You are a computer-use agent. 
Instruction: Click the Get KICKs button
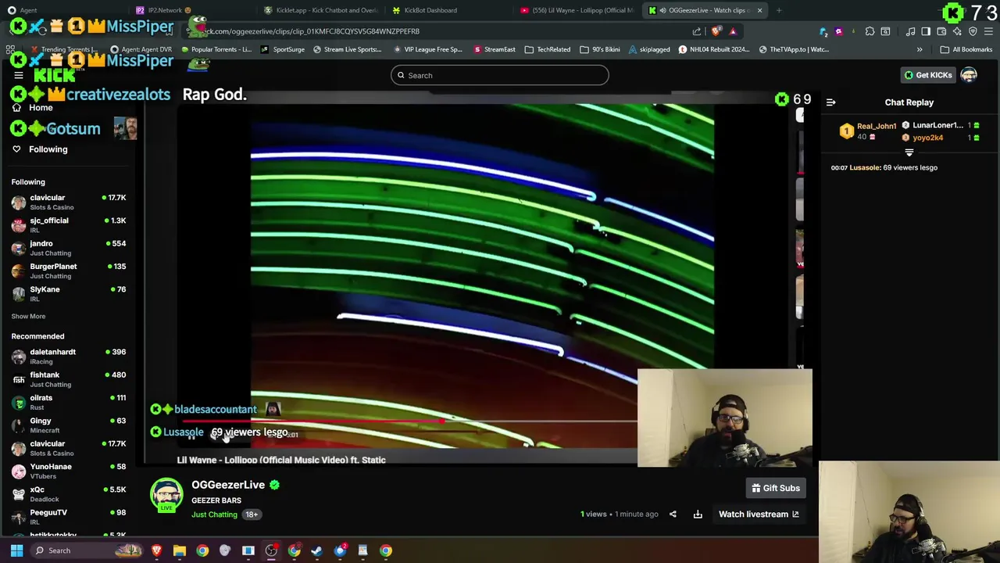click(x=928, y=75)
